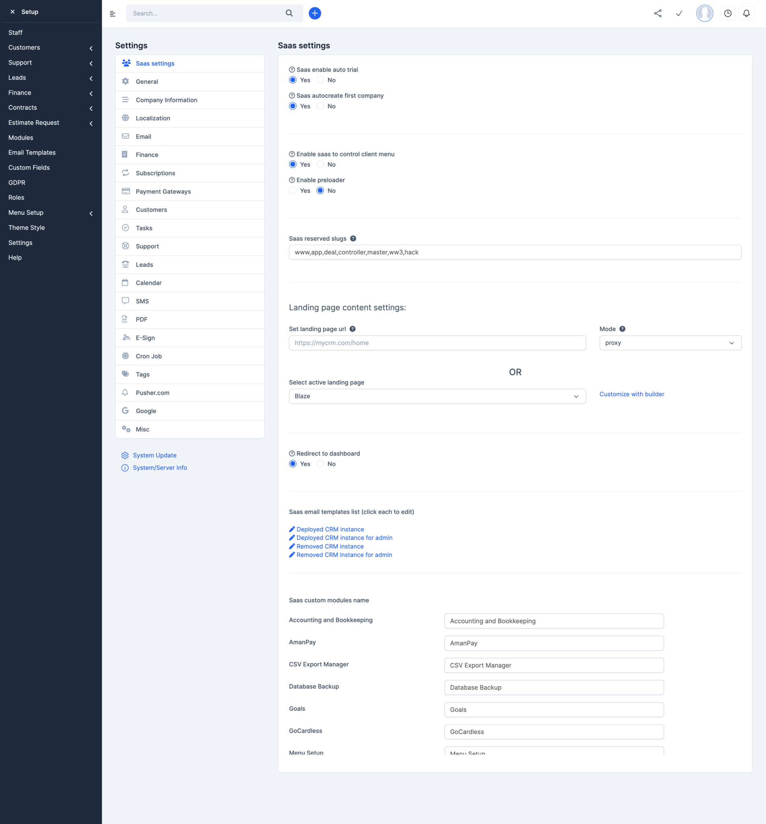766x824 pixels.
Task: Open Theme Style from the Setup menu
Action: [x=26, y=227]
